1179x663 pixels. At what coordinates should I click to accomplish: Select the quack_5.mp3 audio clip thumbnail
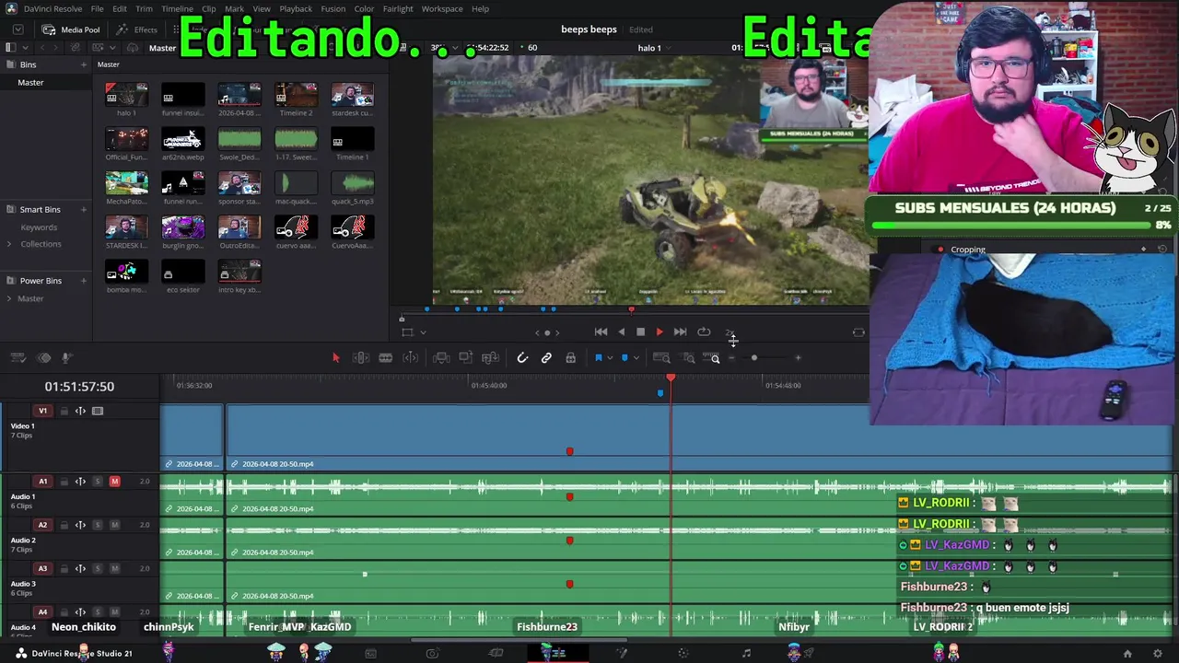click(353, 183)
